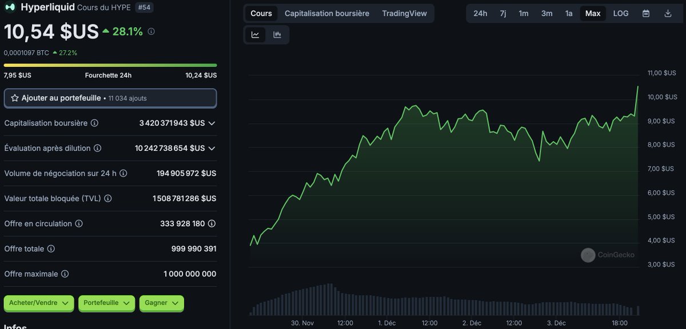Switch to the Capitalisation boursière tab
The width and height of the screenshot is (686, 329).
[x=326, y=13]
